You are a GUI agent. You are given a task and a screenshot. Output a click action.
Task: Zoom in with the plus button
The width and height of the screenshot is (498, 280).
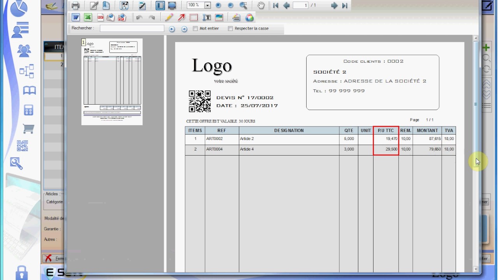click(218, 5)
